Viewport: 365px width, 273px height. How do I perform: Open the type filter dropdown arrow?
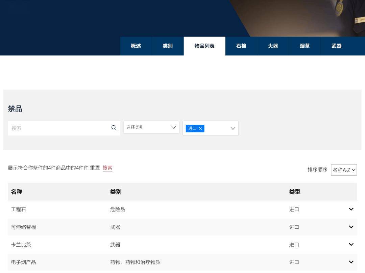(x=233, y=128)
